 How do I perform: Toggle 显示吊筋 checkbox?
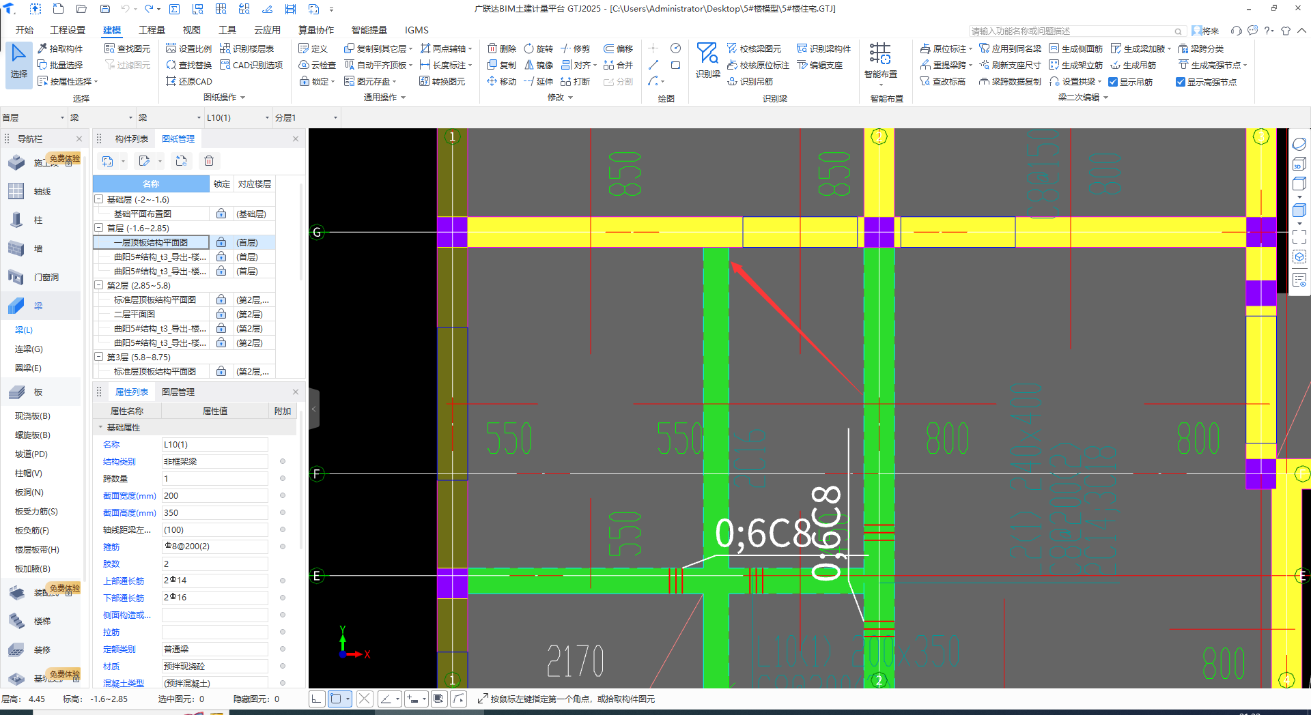tap(1113, 82)
